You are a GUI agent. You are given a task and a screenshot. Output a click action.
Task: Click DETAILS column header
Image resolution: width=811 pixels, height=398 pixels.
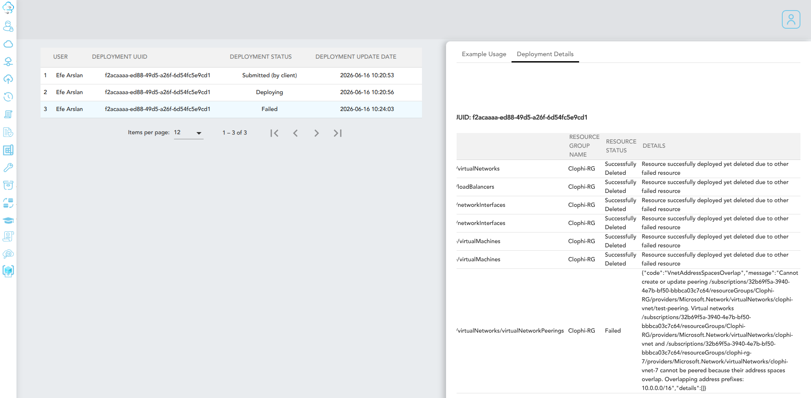(x=654, y=146)
